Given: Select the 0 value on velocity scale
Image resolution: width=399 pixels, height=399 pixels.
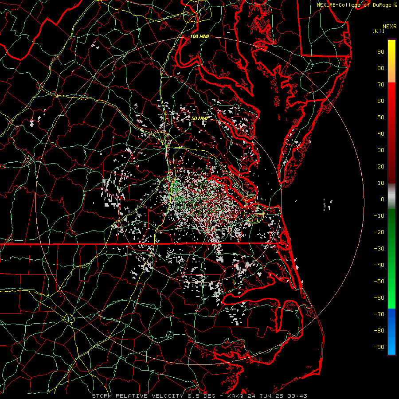Looking at the screenshot, I should click(x=383, y=199).
